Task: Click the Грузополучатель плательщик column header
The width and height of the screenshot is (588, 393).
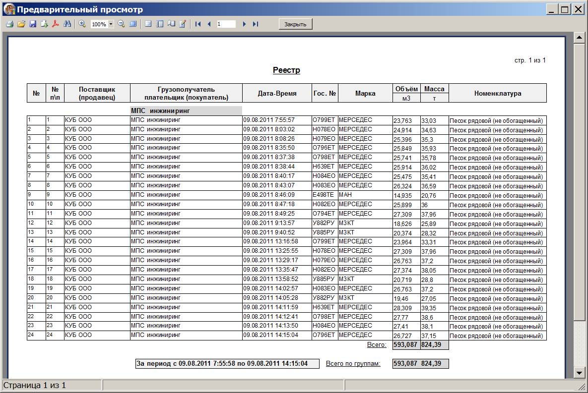Action: pos(187,93)
